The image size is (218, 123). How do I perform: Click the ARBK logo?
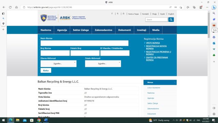(65, 18)
